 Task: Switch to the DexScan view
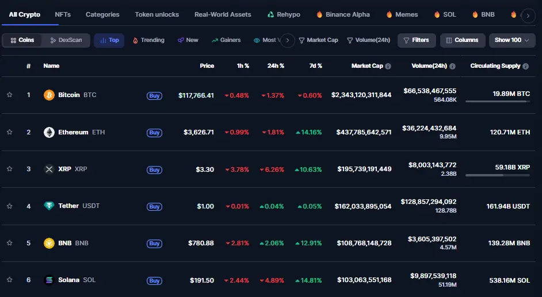click(66, 40)
